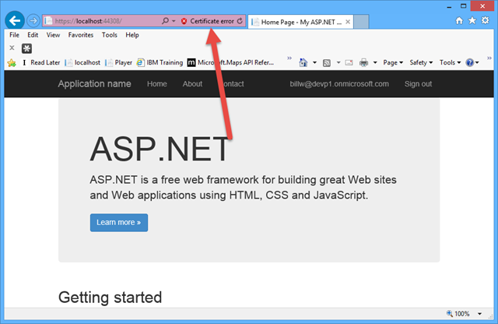Open the Favorites star at top right
Viewport: 498px width, 324px height.
(473, 21)
